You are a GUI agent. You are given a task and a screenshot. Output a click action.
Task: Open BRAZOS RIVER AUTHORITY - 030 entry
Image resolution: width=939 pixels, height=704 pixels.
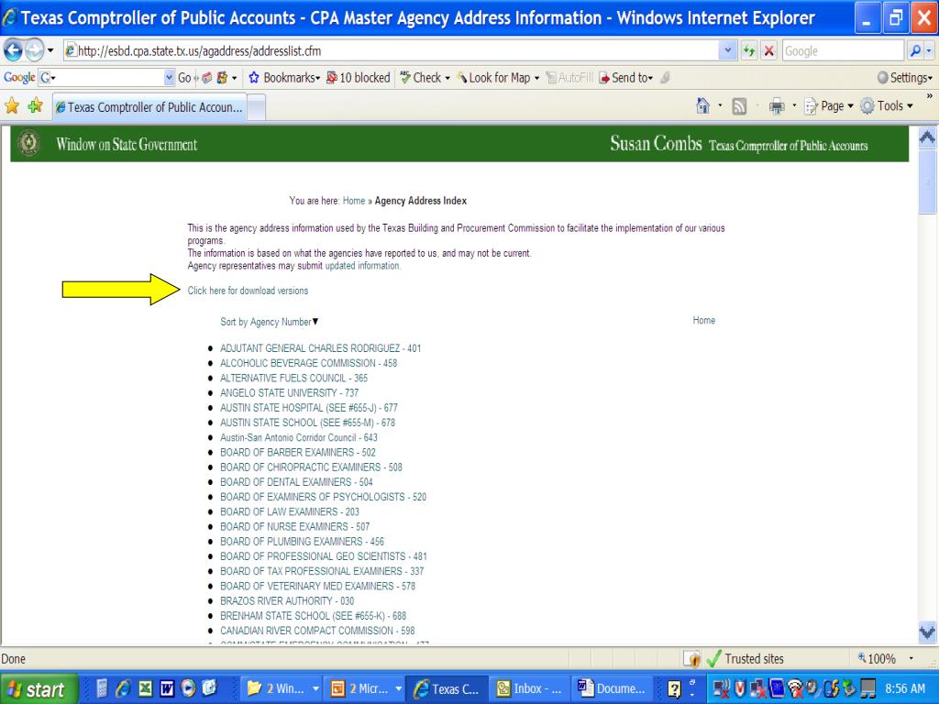tap(287, 601)
